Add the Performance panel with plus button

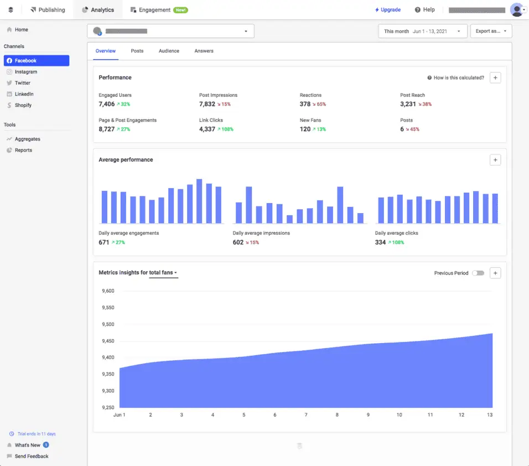(x=495, y=78)
